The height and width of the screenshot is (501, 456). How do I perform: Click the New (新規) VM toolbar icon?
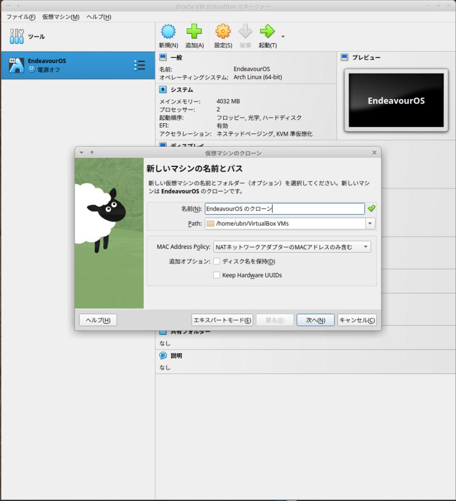point(168,32)
